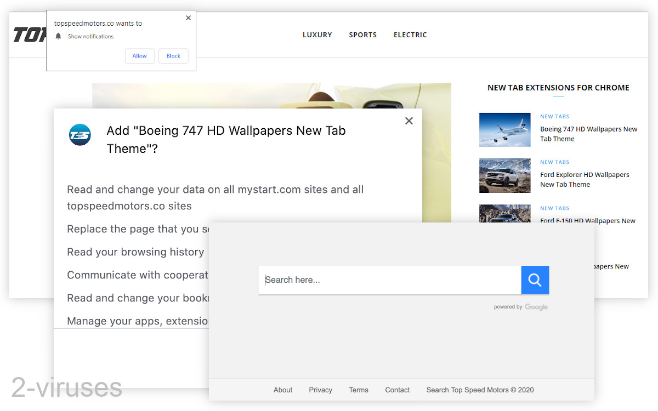Click the Ford Explorer wallpaper thumbnail
658x411 pixels.
pyautogui.click(x=504, y=175)
